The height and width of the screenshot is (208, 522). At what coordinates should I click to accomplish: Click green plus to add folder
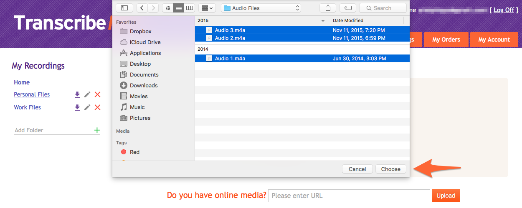point(97,130)
